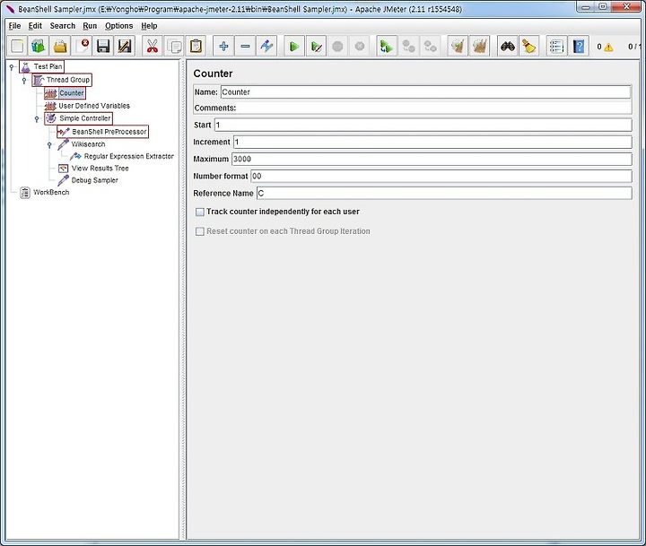Click the Remote shutdown all icon
Viewport: 646px width, 546px height.
[x=430, y=46]
